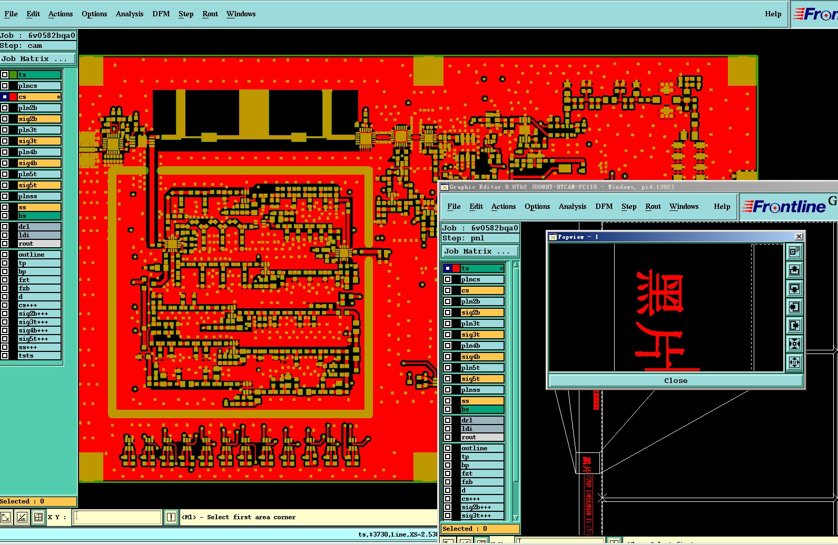Toggle plncs layer checkbox in pnl window
Viewport: 838px width, 545px height.
click(x=448, y=279)
